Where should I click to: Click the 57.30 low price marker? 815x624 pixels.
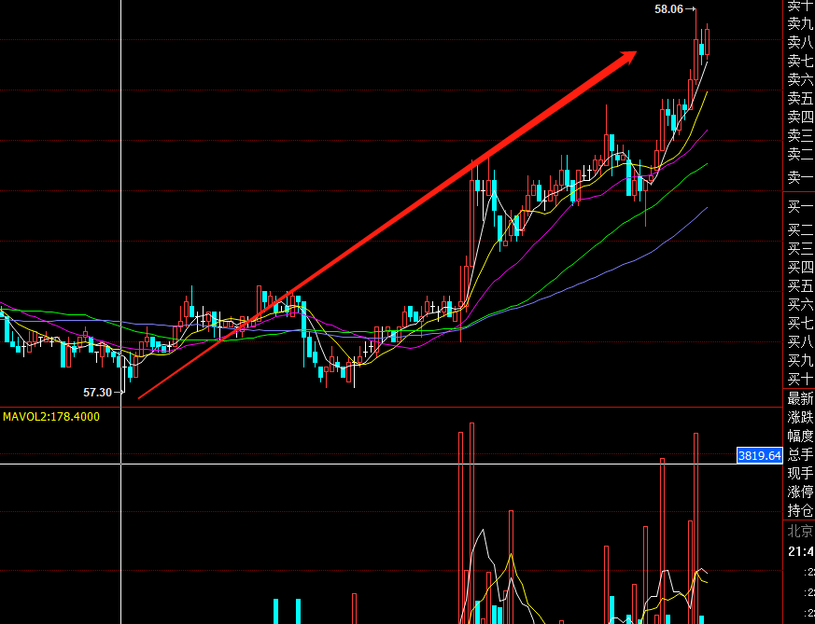[98, 393]
